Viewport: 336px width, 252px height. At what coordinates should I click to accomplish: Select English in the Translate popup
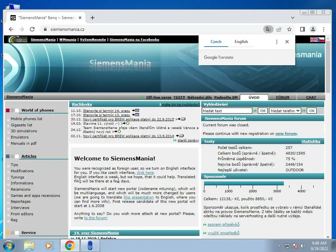tap(241, 42)
